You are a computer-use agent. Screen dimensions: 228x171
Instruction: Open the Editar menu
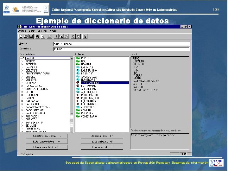click(32, 31)
